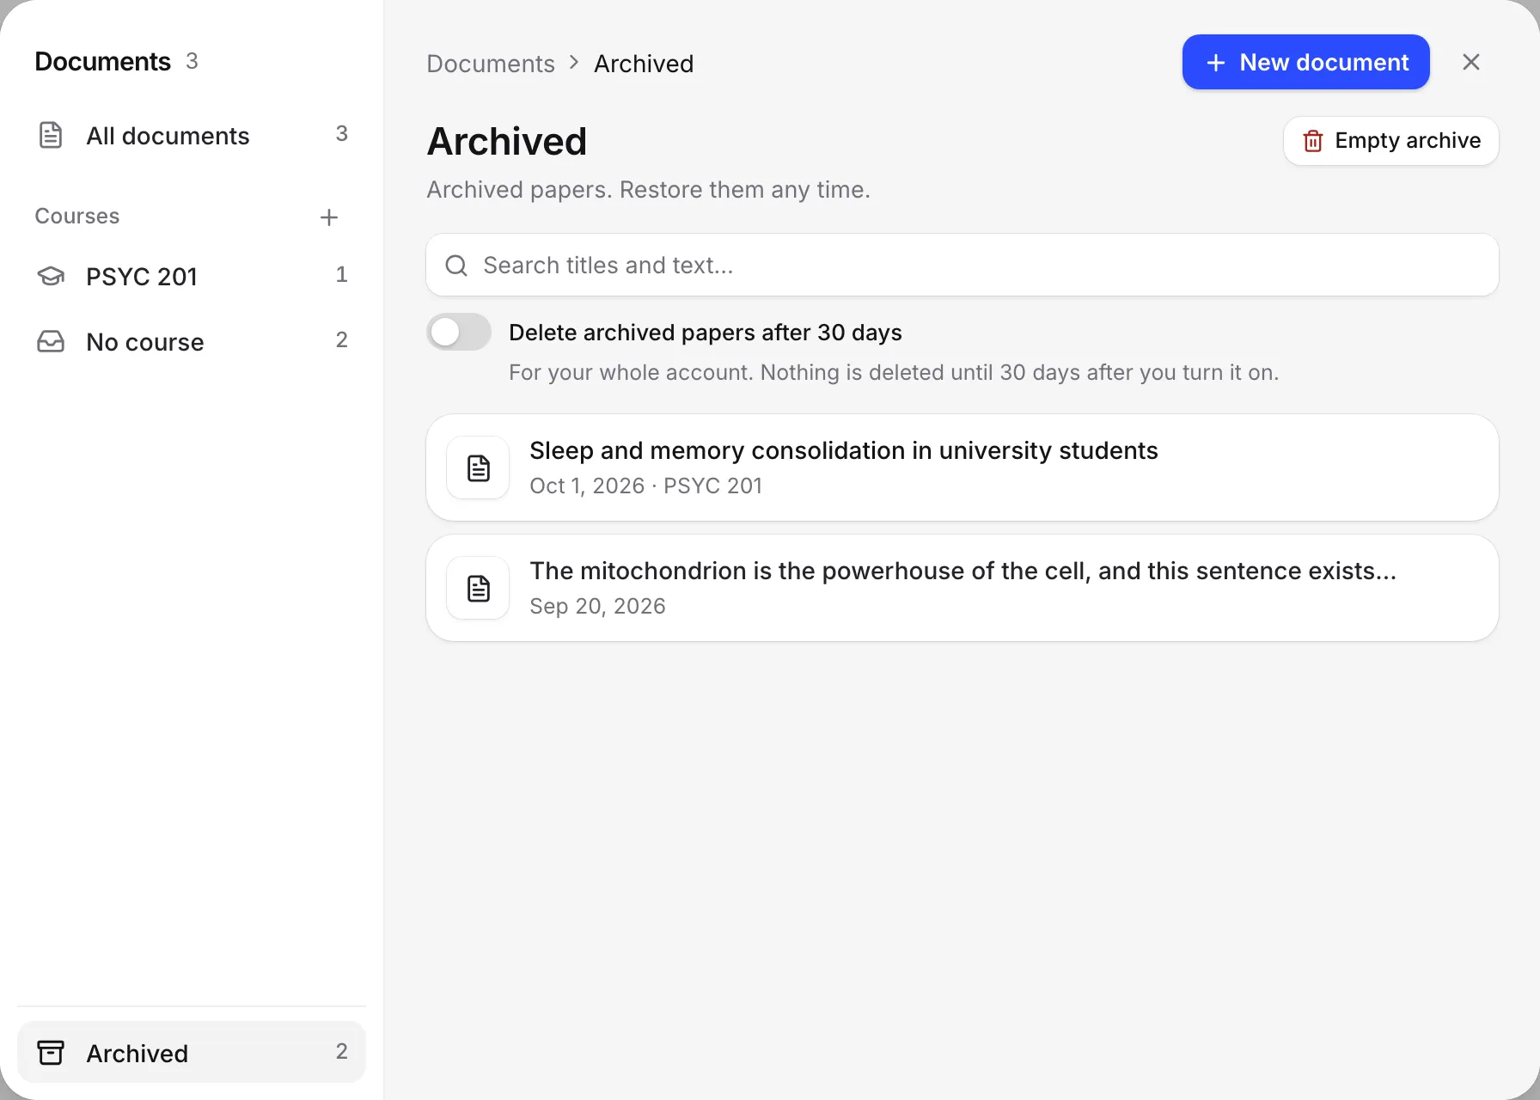Click the "Sep 20, 2026" date text

pyautogui.click(x=598, y=606)
